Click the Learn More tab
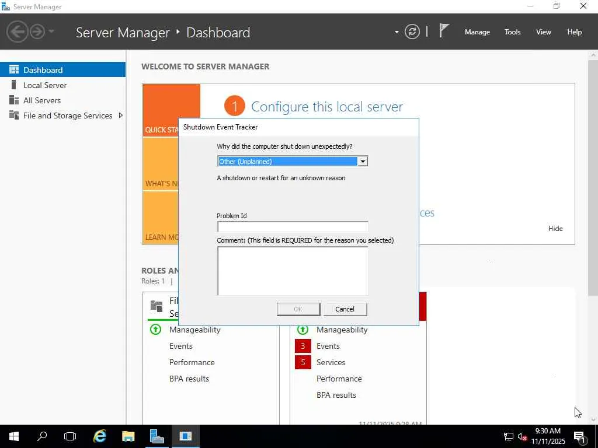 point(161,218)
